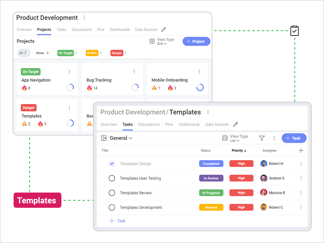Click list view type icon in tasks toolbar

point(225,138)
